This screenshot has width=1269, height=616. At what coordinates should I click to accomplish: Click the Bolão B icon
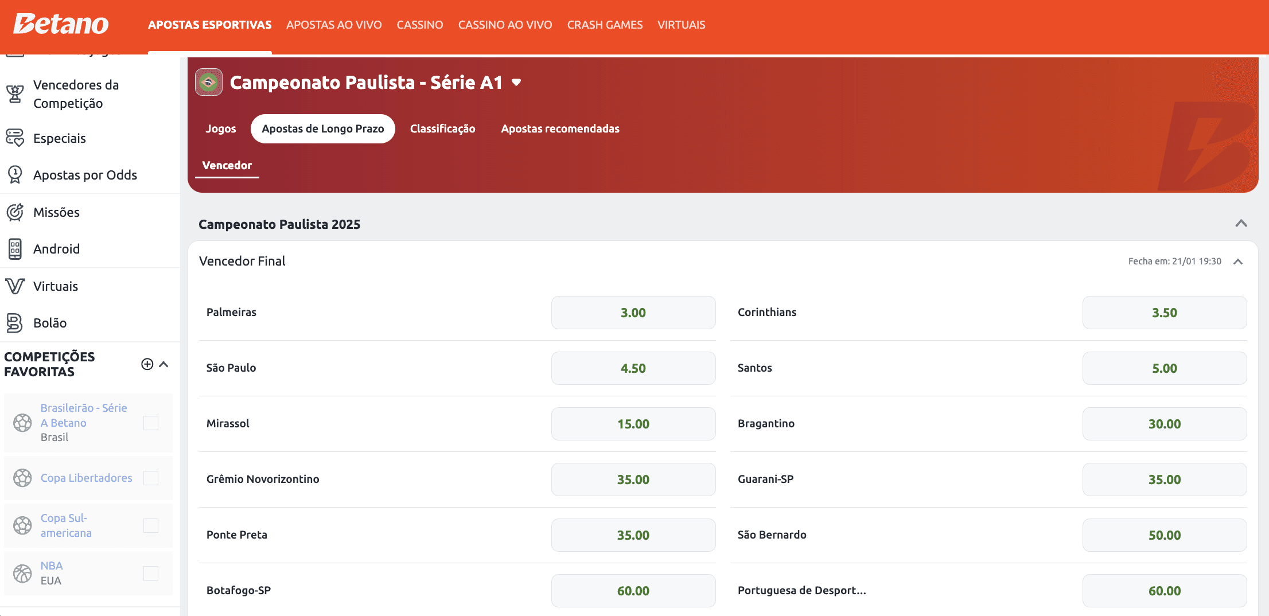pos(15,323)
